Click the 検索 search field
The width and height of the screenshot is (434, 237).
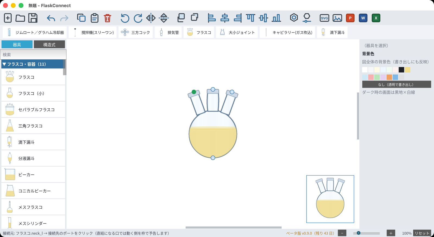(33, 55)
